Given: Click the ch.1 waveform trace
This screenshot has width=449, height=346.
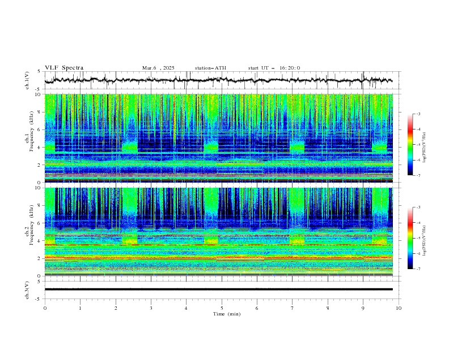Looking at the screenshot, I should click(218, 80).
